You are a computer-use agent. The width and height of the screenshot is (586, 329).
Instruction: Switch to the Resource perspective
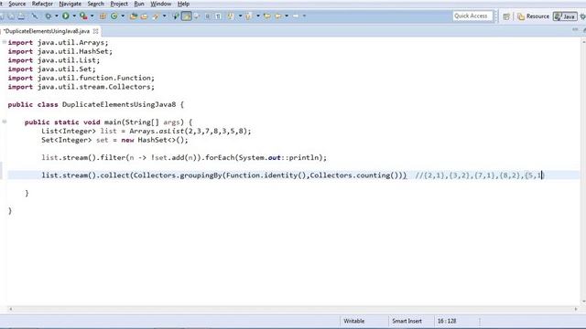(533, 16)
